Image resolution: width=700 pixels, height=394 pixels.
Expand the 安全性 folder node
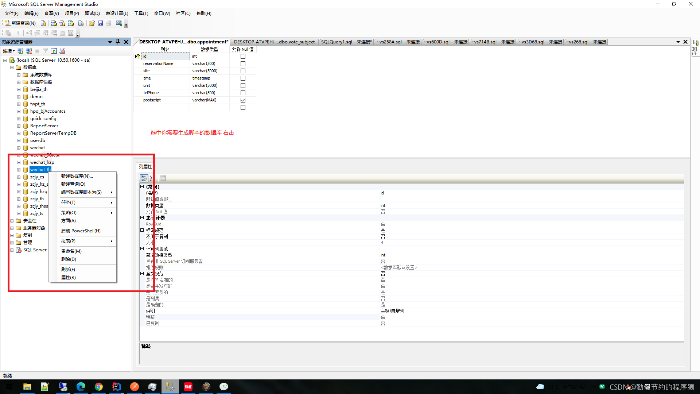[12, 221]
